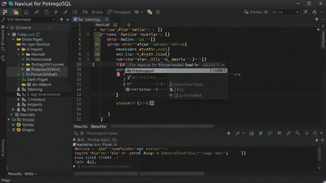Switch to the Resutte tab
This screenshot has width=326, height=183.
(x=99, y=126)
